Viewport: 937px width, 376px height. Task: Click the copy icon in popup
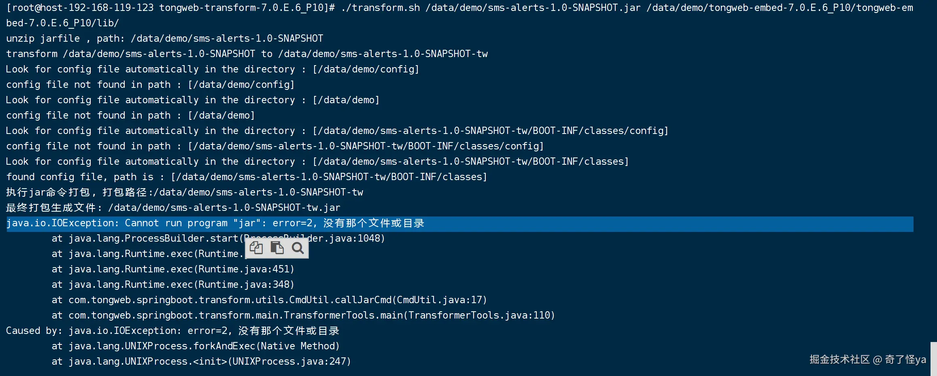256,248
